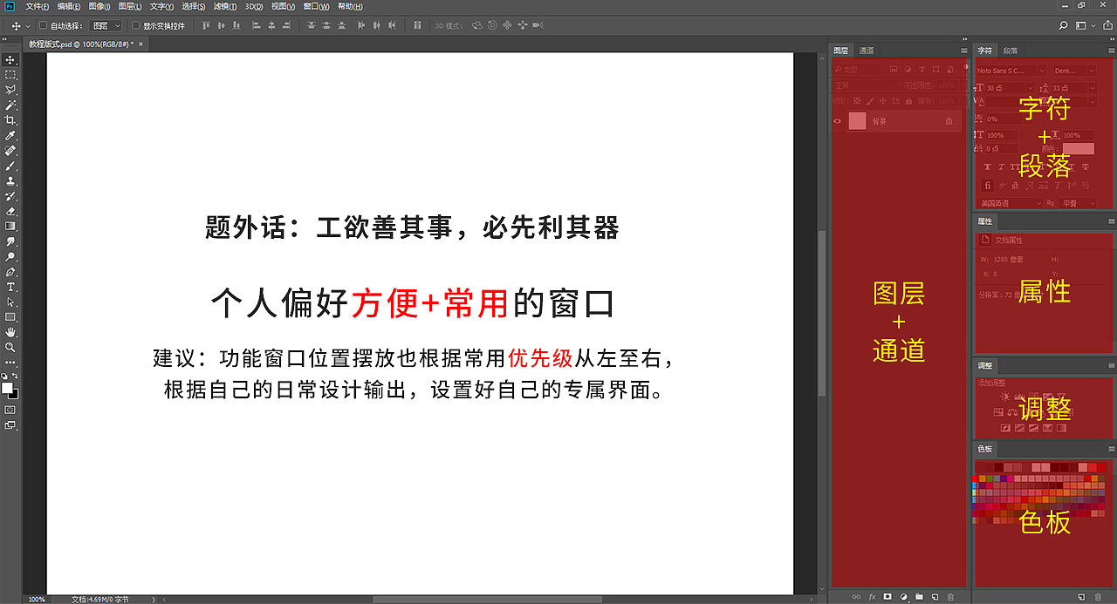The image size is (1117, 604).
Task: Select the Hand tool
Action: point(10,332)
